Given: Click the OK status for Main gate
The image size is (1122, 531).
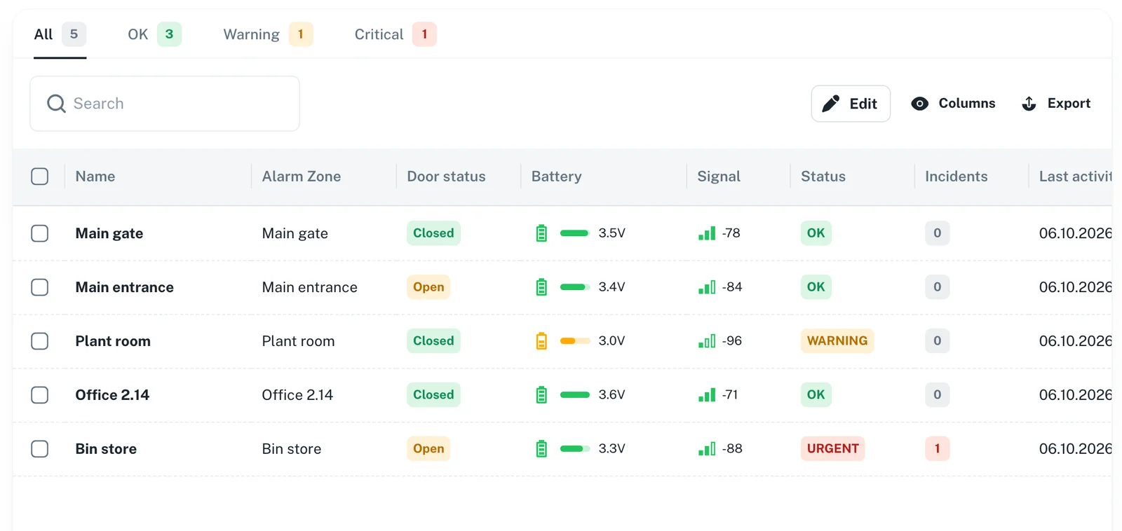Looking at the screenshot, I should [816, 233].
